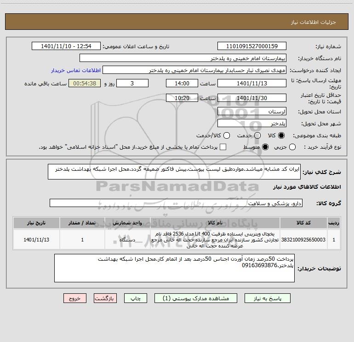354x342 pixels.
Task: Click price validity date 1401/11/30 field
Action: pyautogui.click(x=252, y=98)
